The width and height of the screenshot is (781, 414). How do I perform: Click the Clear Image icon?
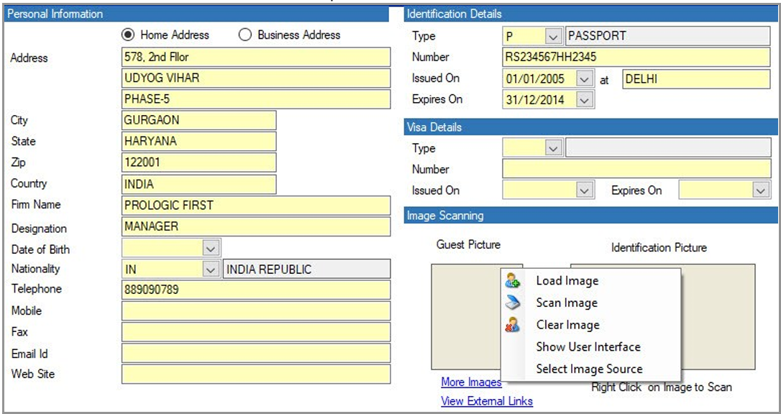coord(513,325)
